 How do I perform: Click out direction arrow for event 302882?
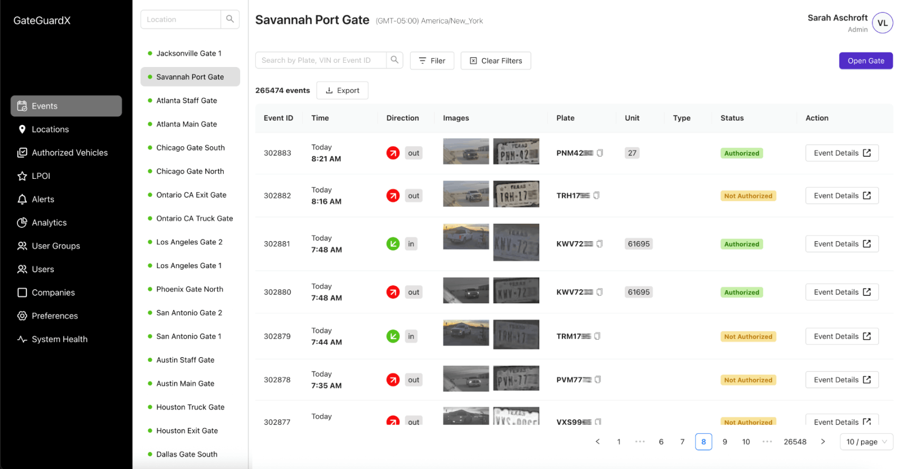click(x=393, y=196)
